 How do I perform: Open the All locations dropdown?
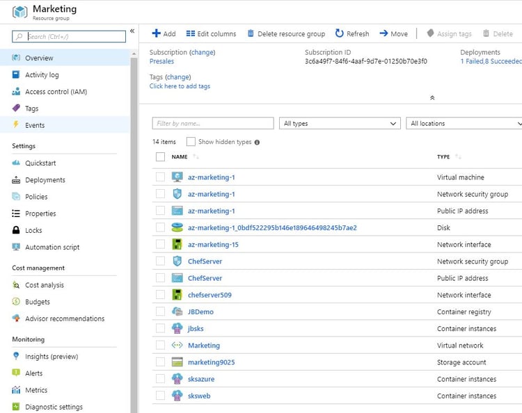[464, 123]
